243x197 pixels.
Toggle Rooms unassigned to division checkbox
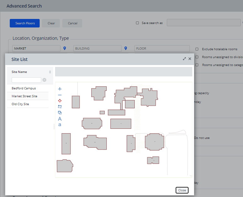197,57
